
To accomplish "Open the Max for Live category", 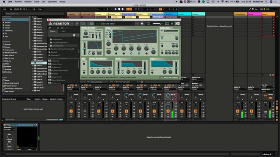I will coord(9,58).
